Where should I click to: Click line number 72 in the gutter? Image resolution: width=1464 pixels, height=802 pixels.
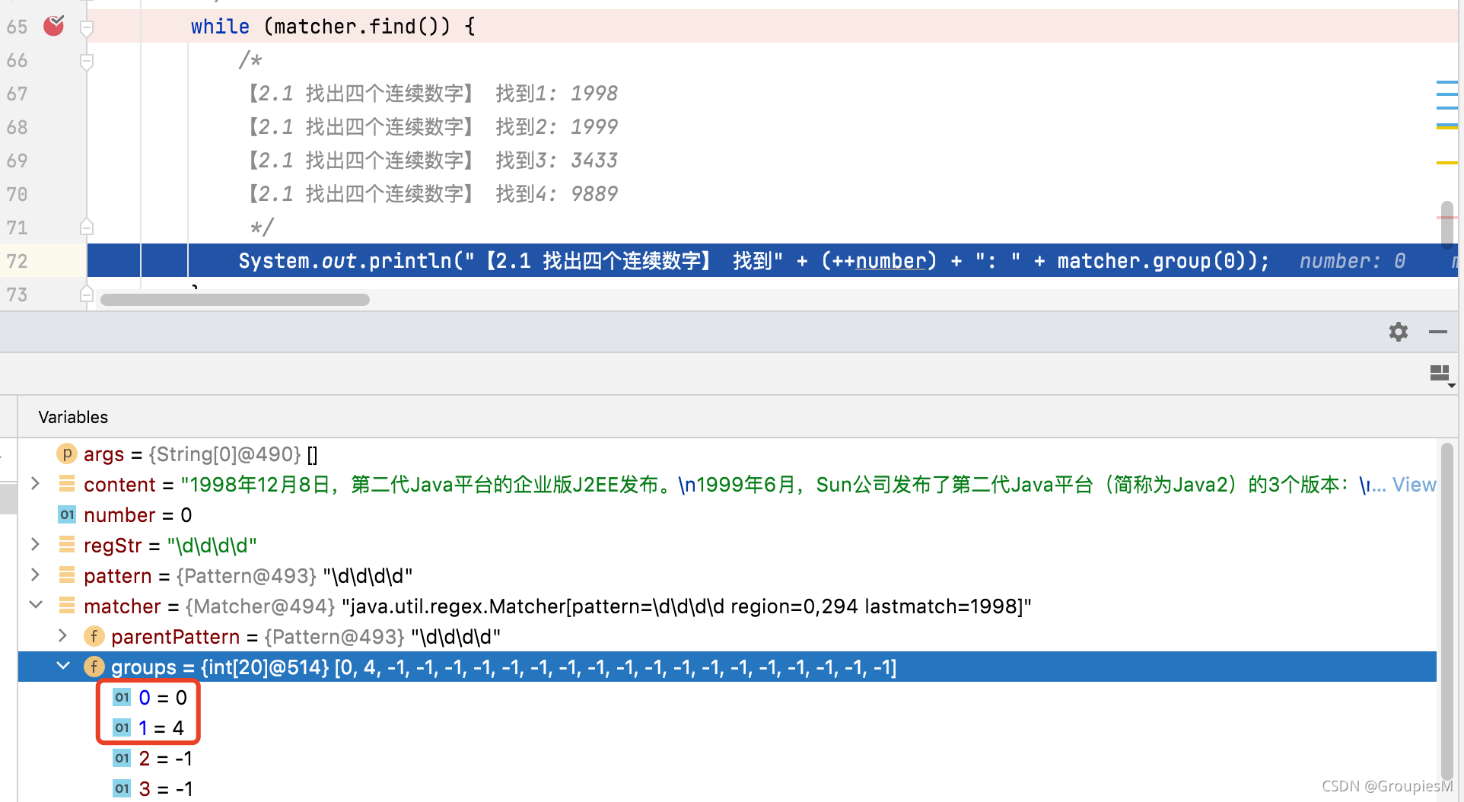click(x=17, y=261)
